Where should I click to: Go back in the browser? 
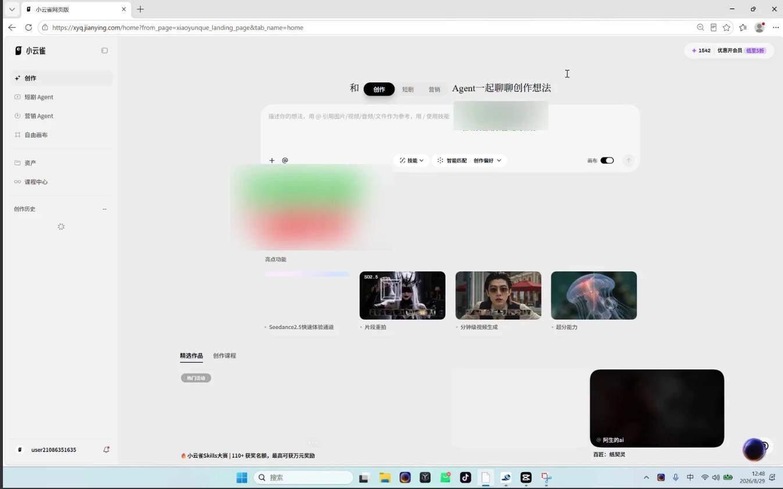point(12,27)
